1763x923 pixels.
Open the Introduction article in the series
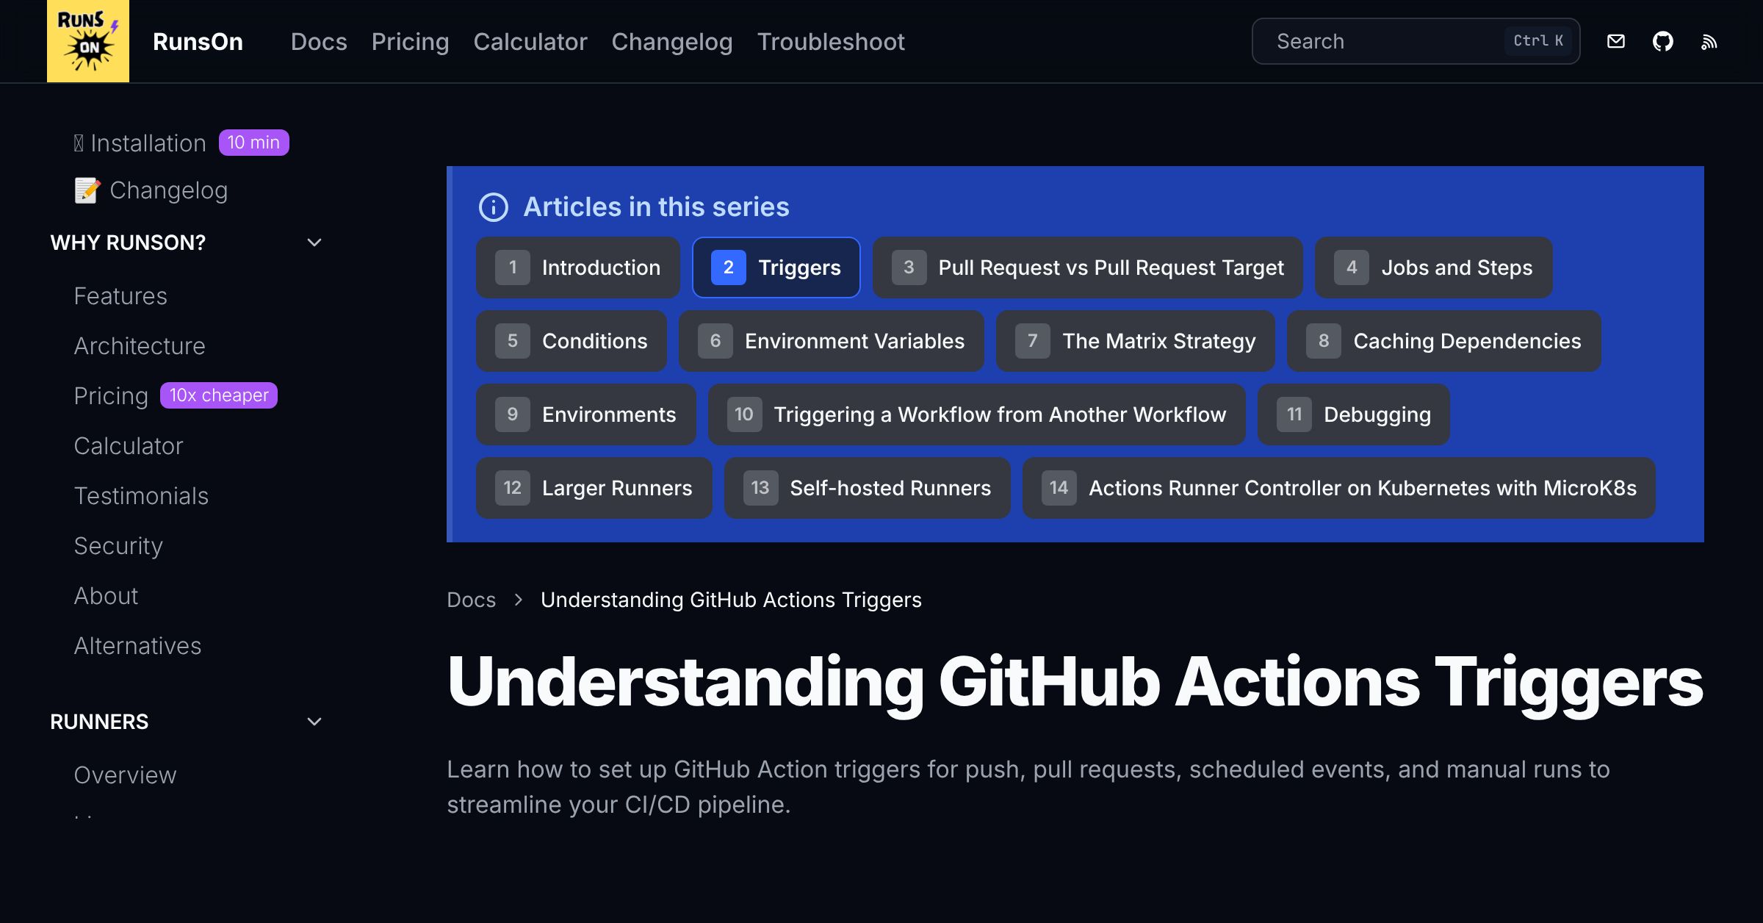(x=577, y=267)
